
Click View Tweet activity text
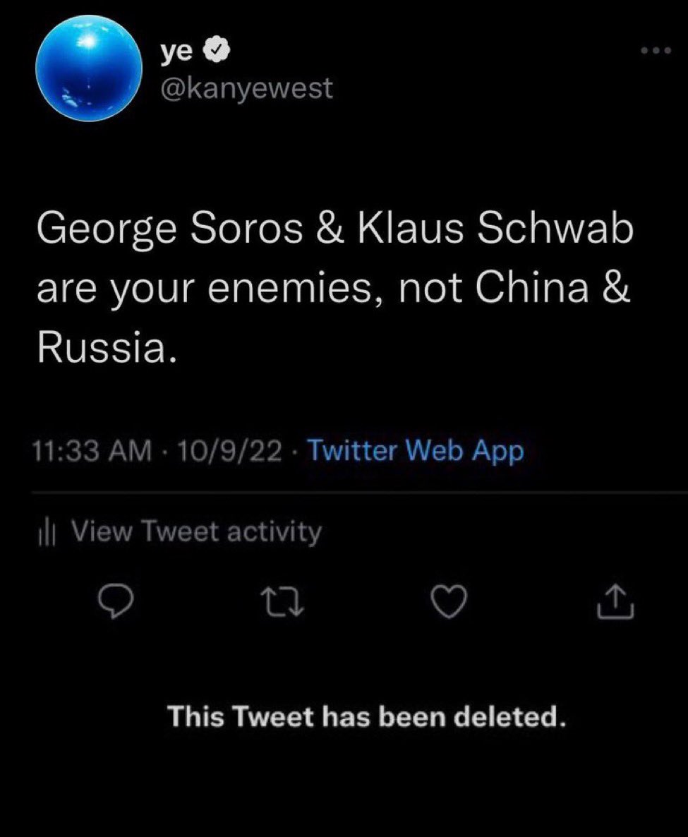[197, 532]
